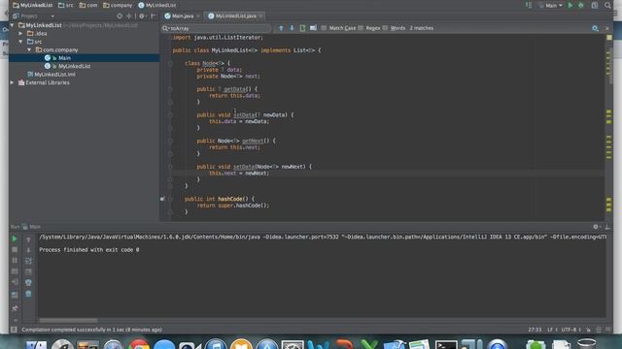Hide the Project tool window with pin icon
622x349 pixels.
(x=154, y=16)
